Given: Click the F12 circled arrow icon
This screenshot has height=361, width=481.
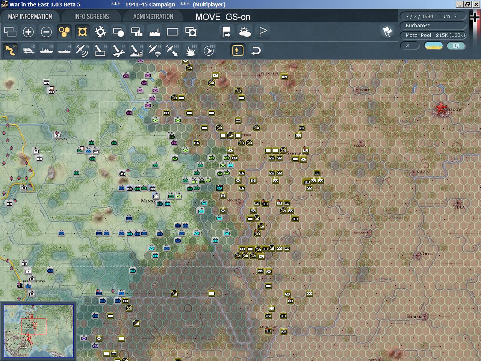Looking at the screenshot, I should [209, 50].
